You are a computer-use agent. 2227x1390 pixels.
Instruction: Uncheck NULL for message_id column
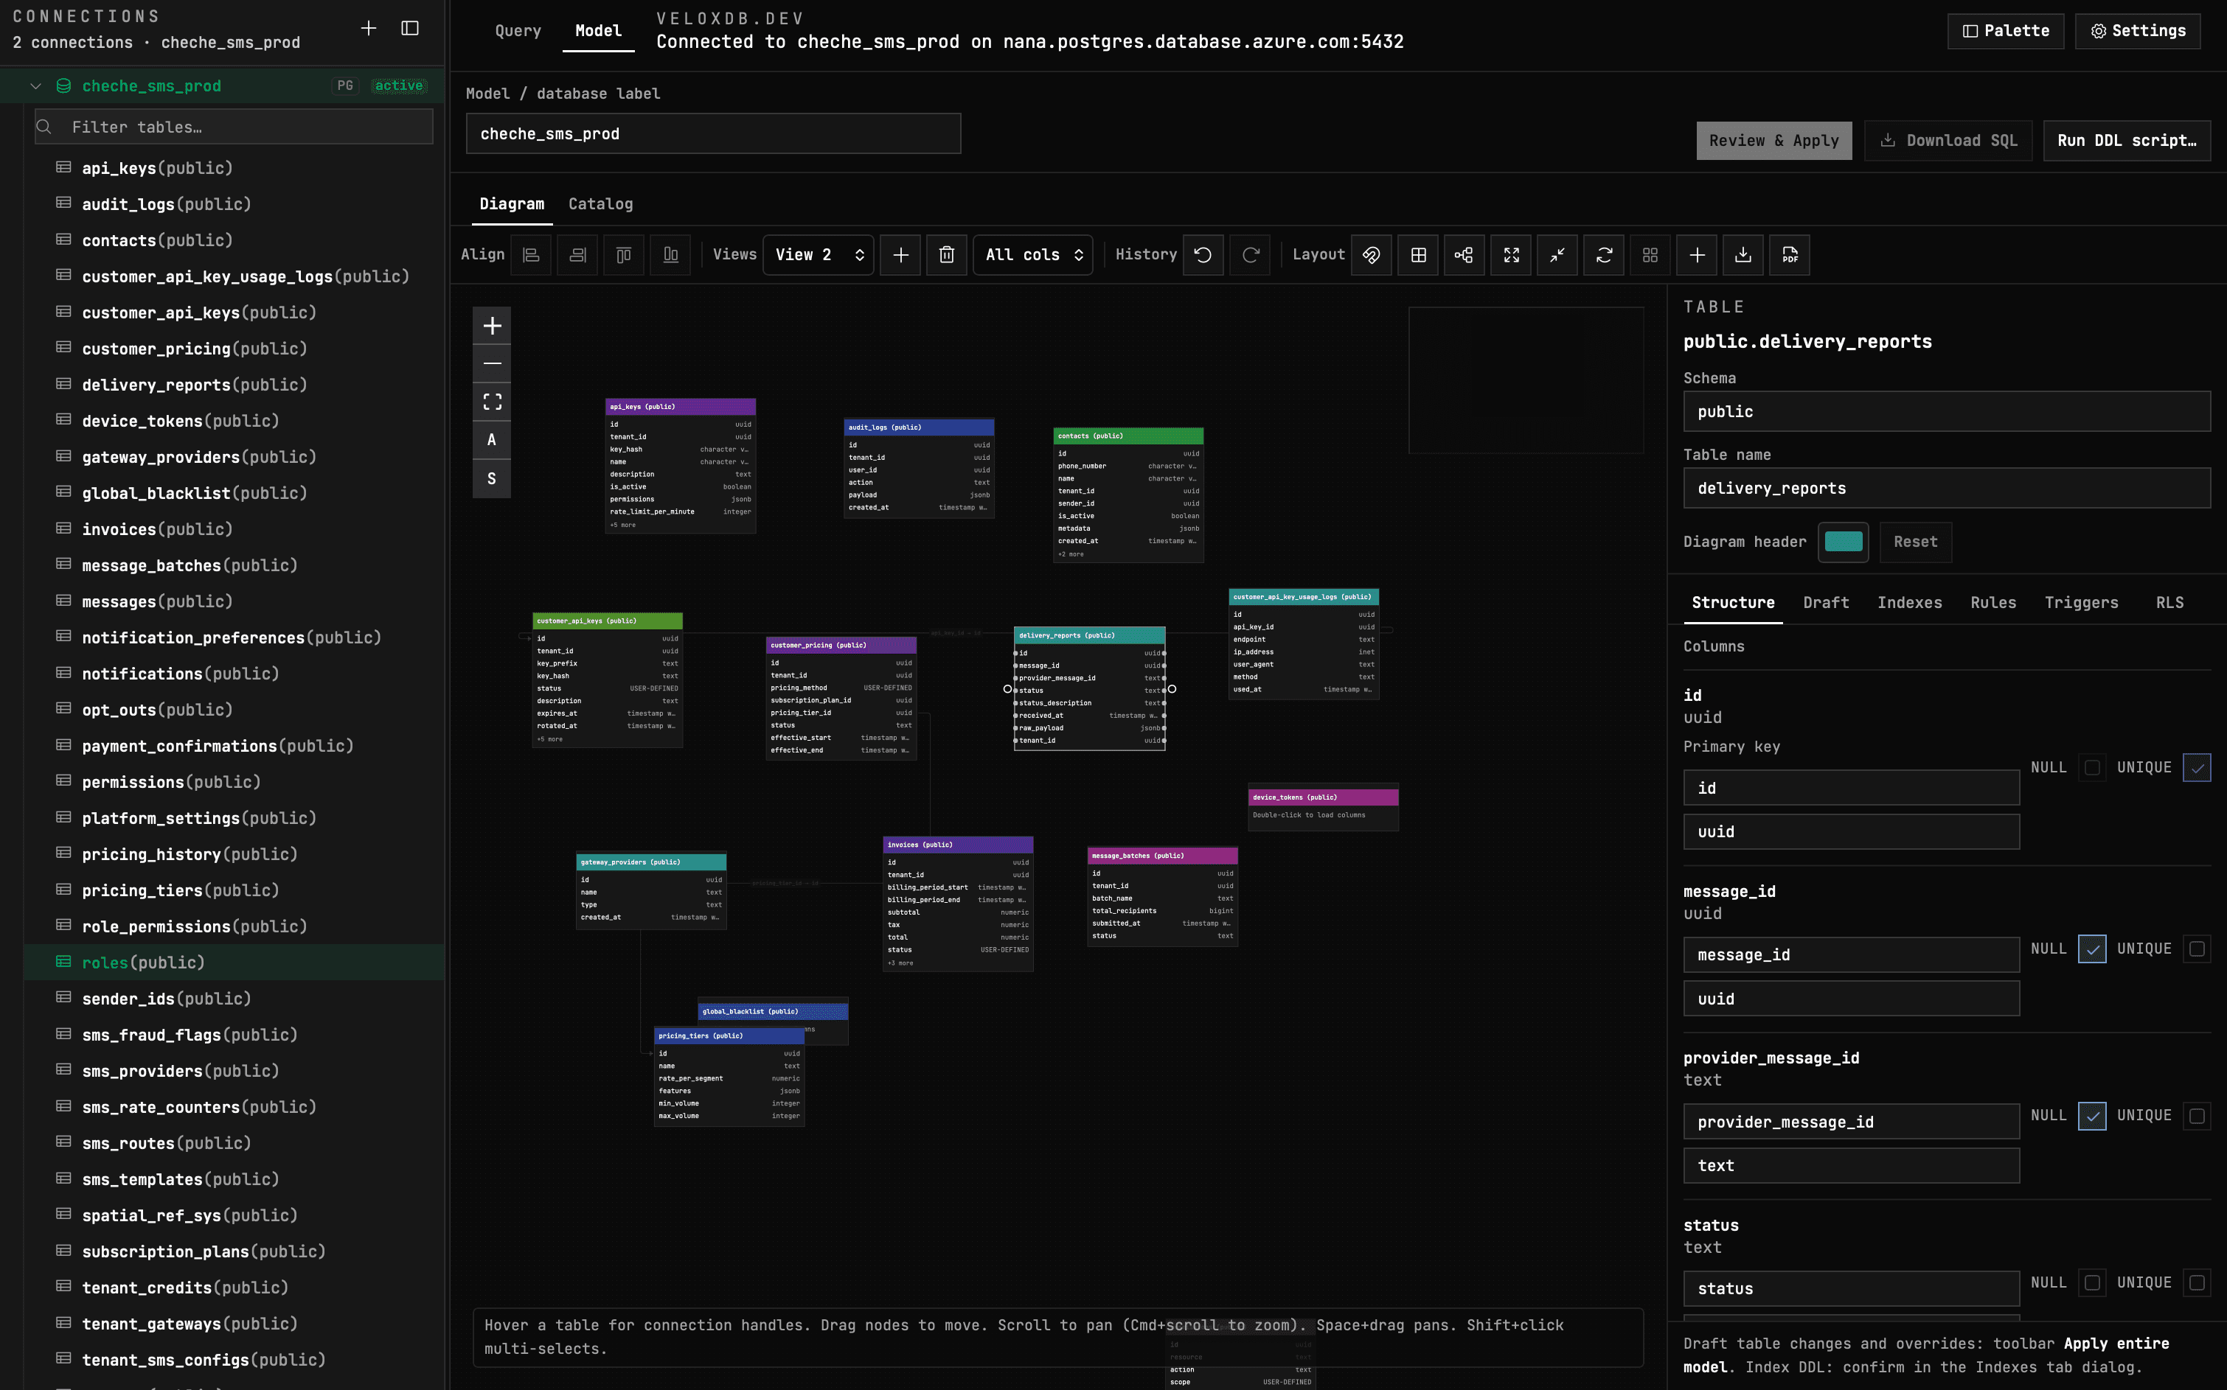pos(2092,949)
